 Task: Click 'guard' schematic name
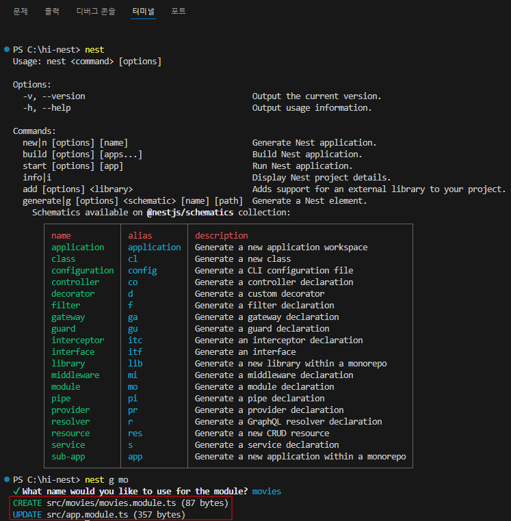click(x=63, y=329)
